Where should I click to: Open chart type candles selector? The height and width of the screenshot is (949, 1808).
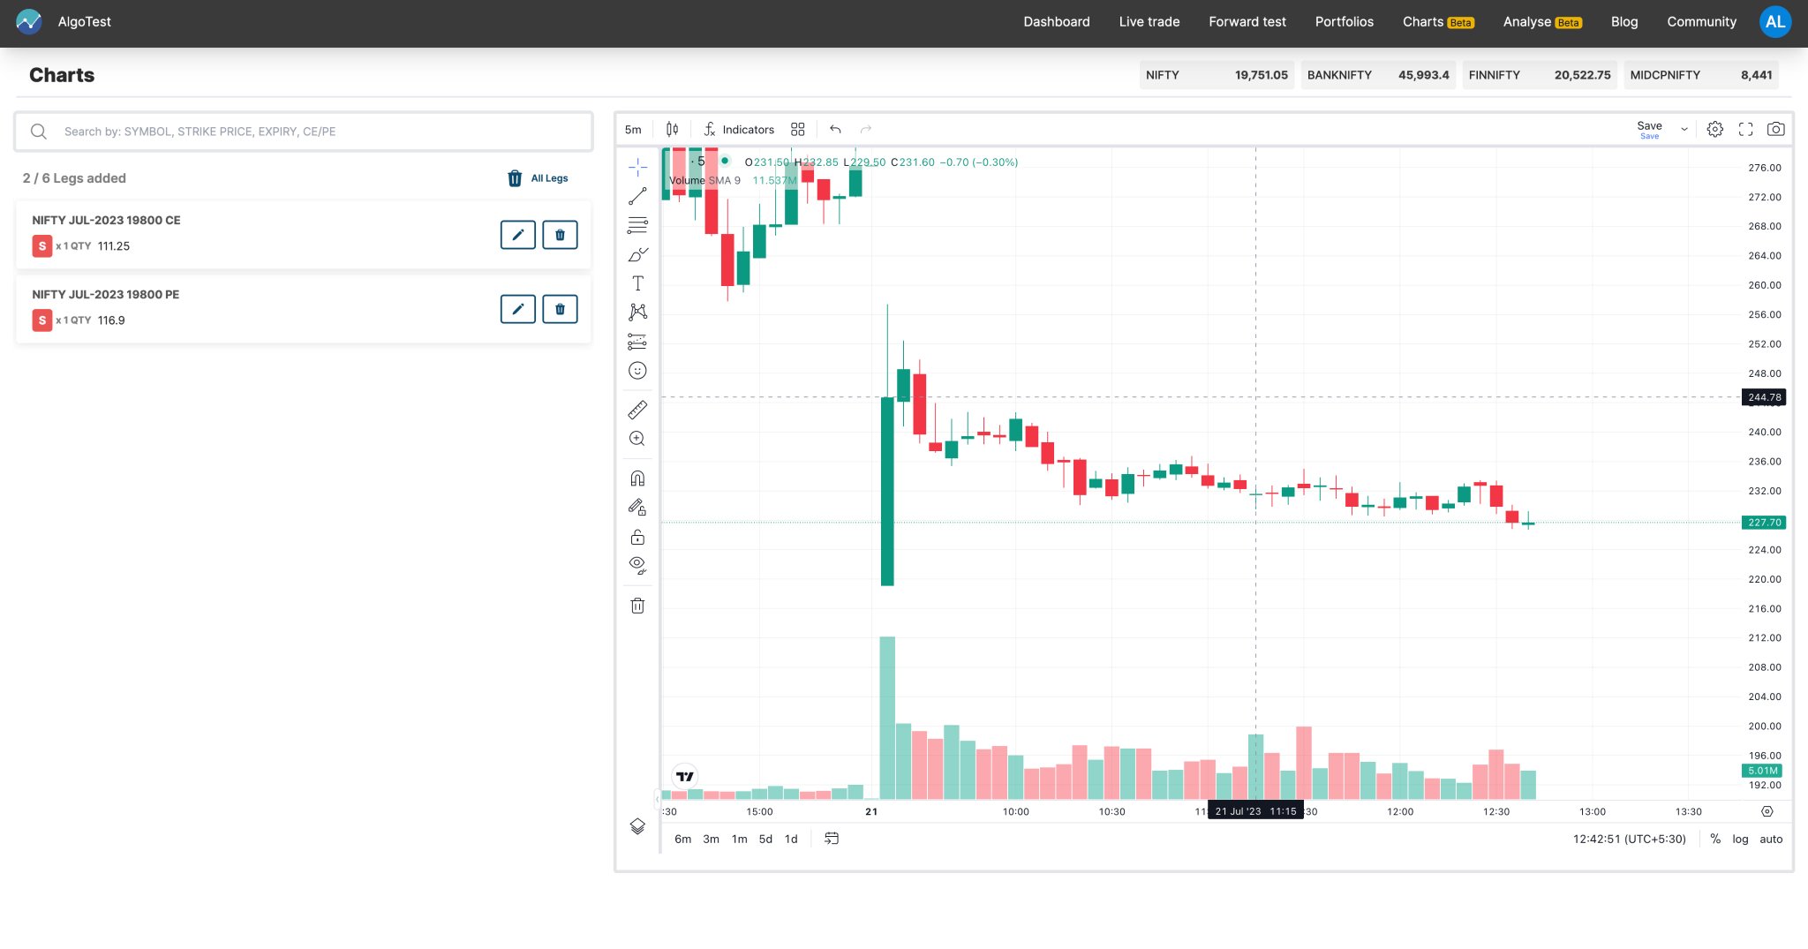(673, 130)
